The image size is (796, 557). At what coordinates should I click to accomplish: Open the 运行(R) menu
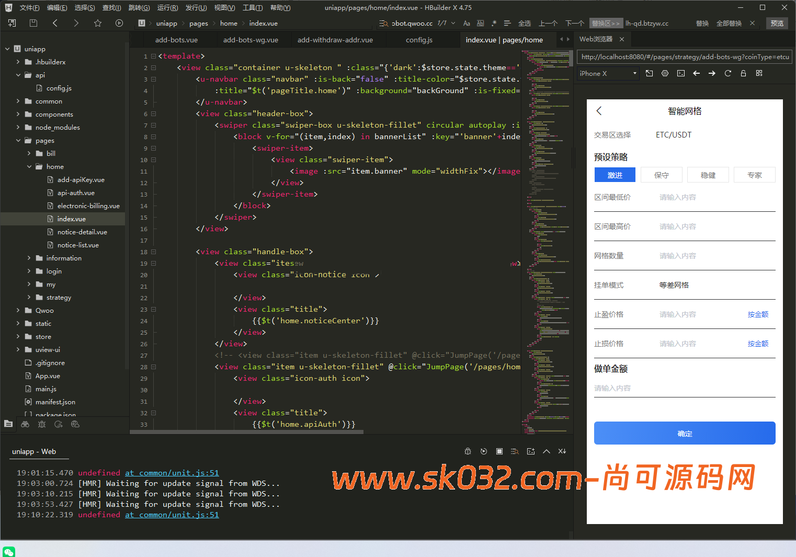(167, 7)
